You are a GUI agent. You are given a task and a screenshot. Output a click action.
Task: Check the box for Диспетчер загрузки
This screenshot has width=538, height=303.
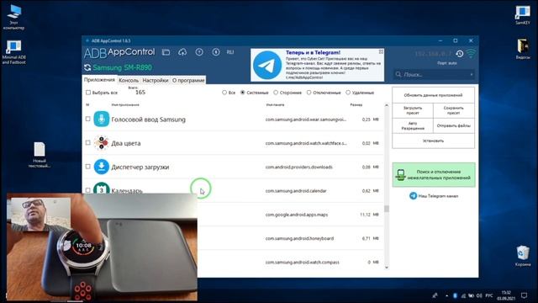(87, 167)
